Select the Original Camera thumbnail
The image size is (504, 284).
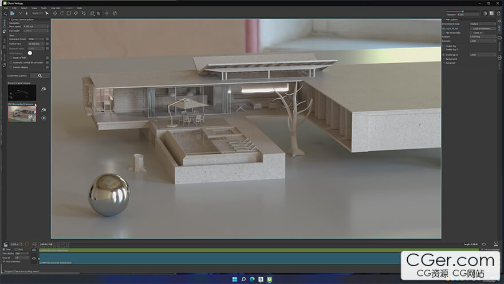pos(22,92)
